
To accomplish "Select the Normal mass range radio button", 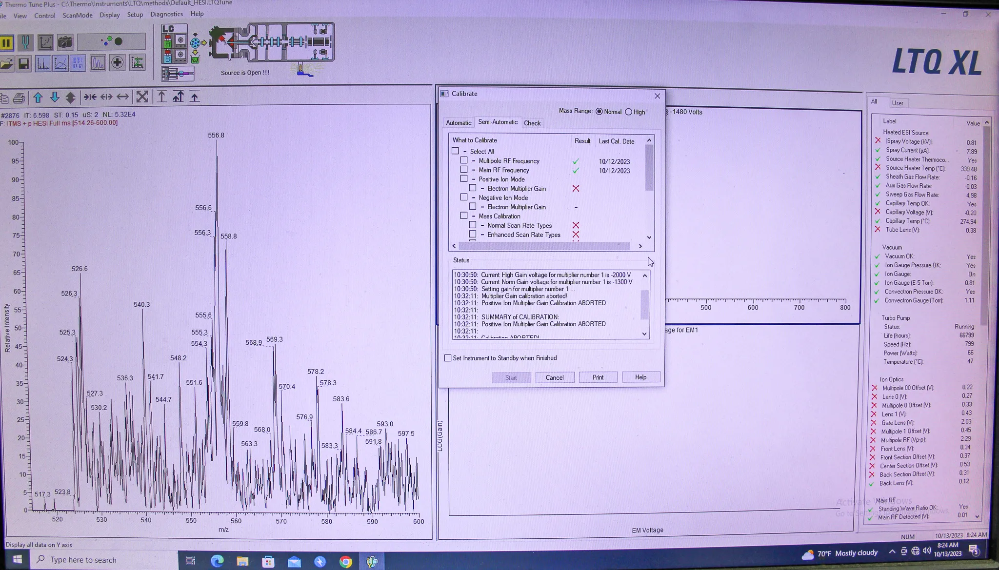I will click(599, 112).
